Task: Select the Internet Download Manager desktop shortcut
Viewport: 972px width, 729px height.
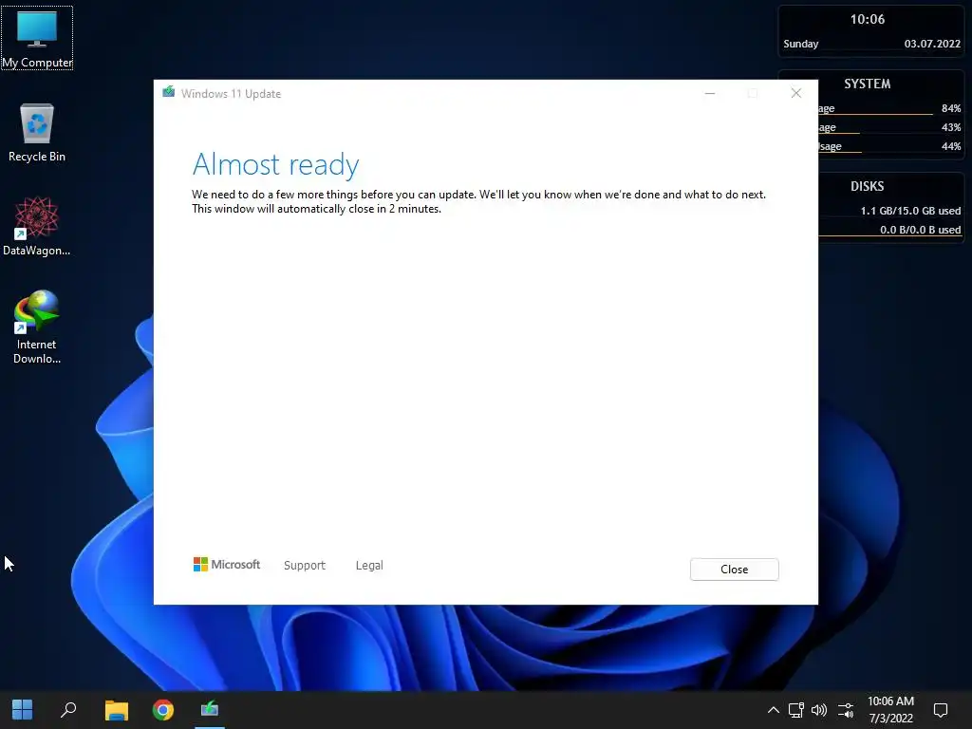Action: pyautogui.click(x=37, y=327)
